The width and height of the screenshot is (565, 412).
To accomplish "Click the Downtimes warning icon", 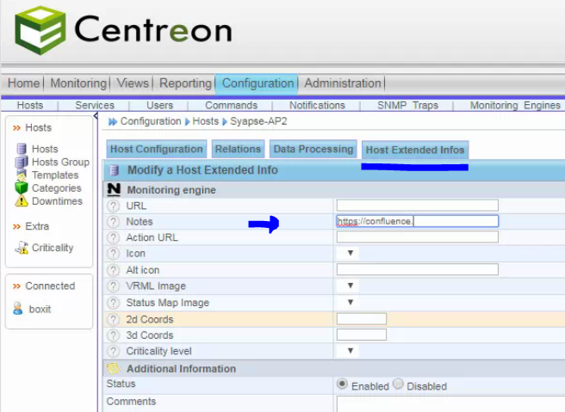I will [22, 201].
